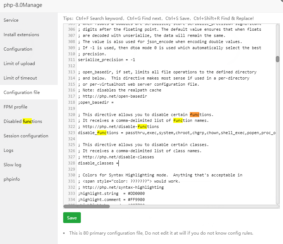Go to Session configuration
Screen dimensions: 283x244
tap(26, 136)
